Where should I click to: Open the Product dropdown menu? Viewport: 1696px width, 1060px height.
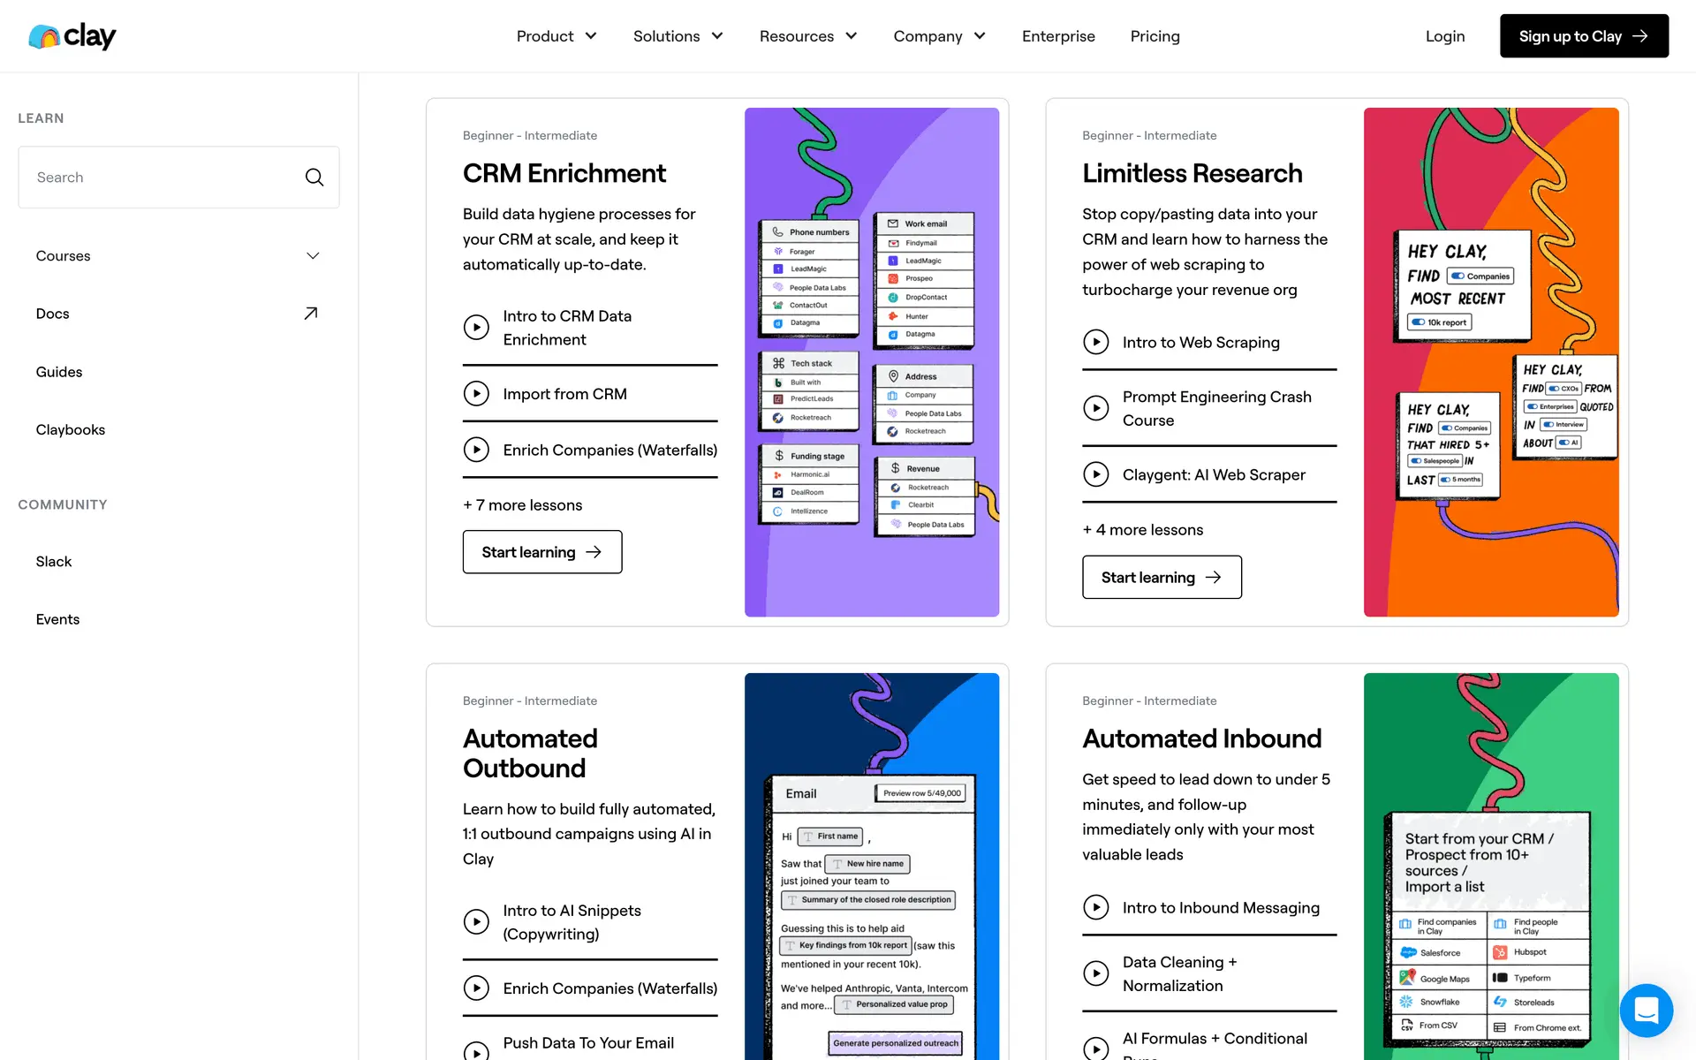click(x=556, y=36)
